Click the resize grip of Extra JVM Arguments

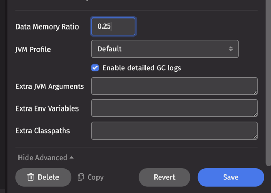(x=255, y=92)
